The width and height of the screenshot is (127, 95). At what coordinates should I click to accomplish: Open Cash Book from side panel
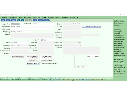pyautogui.click(x=118, y=49)
